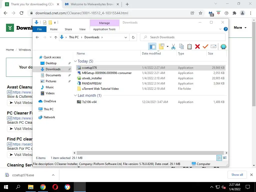This screenshot has height=192, width=256.
Task: Select Desktop in Quick access
Action: pos(51,63)
